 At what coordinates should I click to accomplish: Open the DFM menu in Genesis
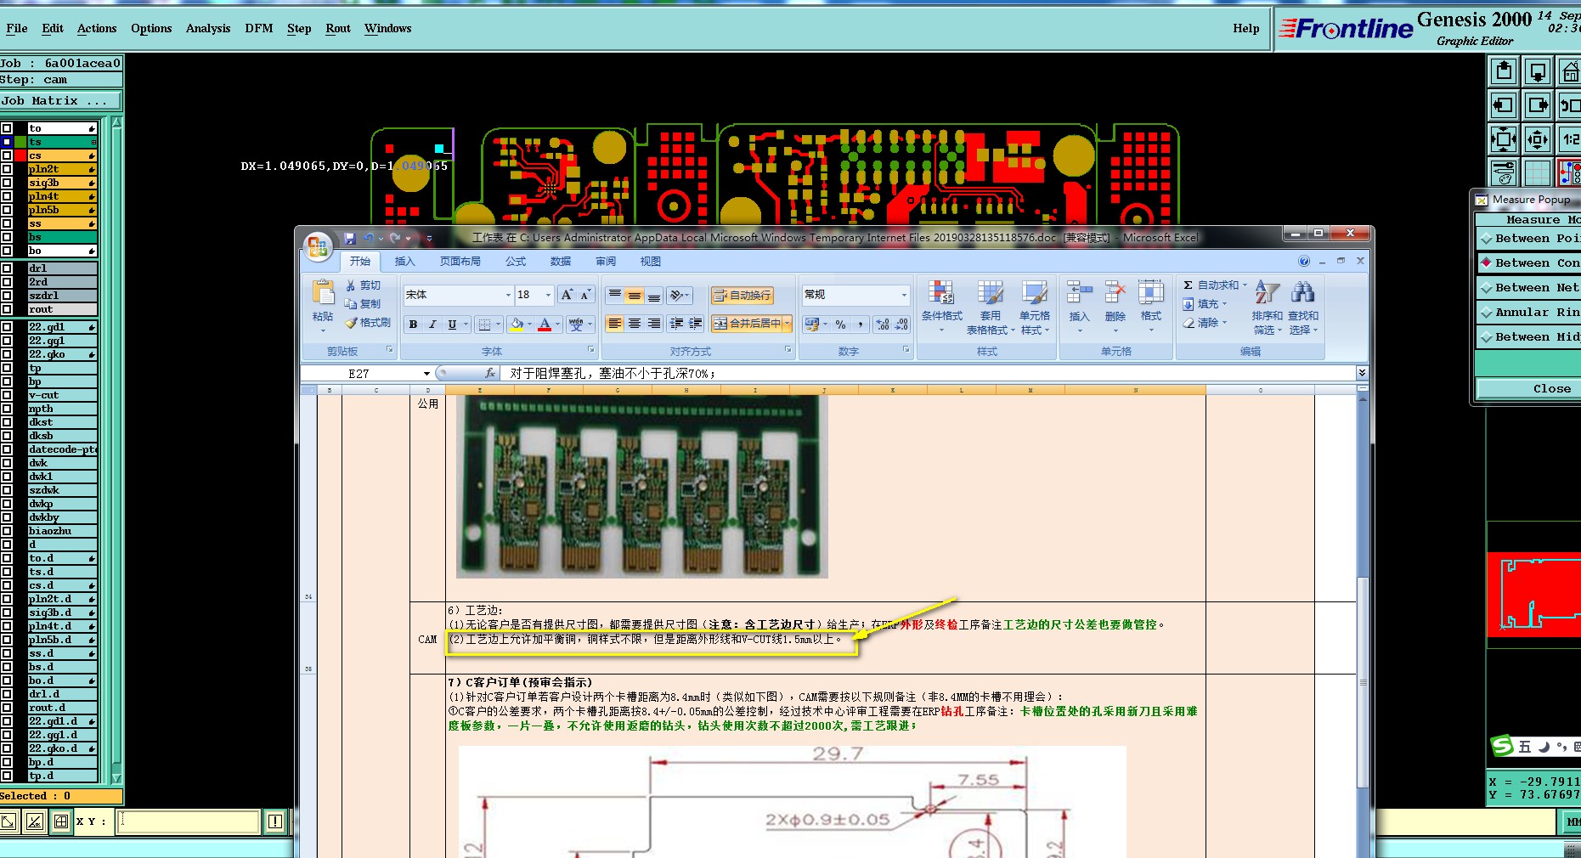click(x=259, y=28)
